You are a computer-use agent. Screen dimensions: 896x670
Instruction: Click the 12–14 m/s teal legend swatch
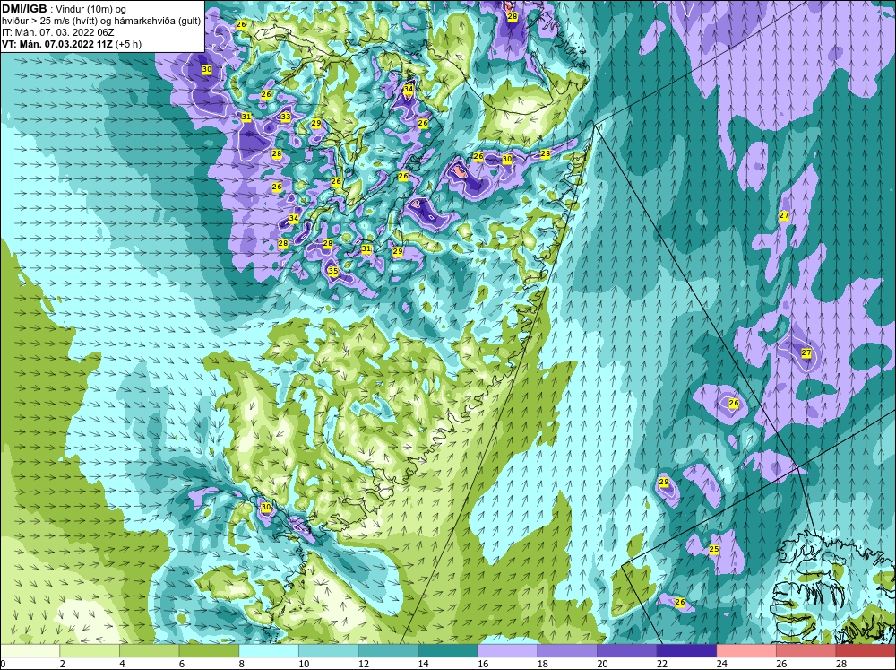[x=388, y=651]
